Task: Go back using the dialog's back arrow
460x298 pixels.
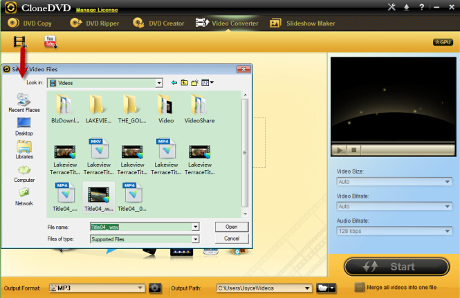Action: coord(174,83)
